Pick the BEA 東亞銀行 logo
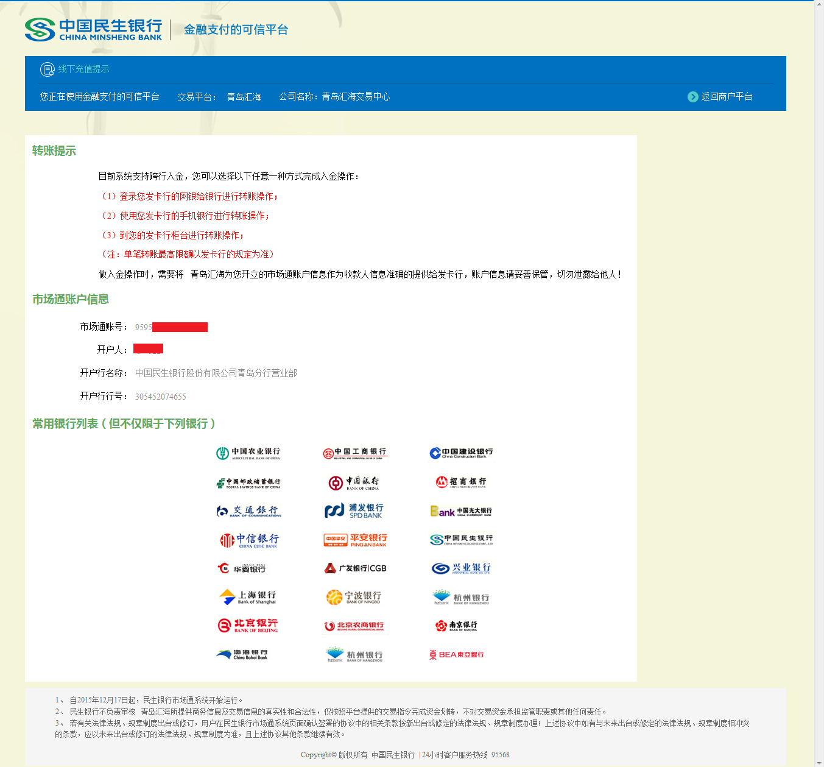The image size is (824, 767). pos(456,655)
